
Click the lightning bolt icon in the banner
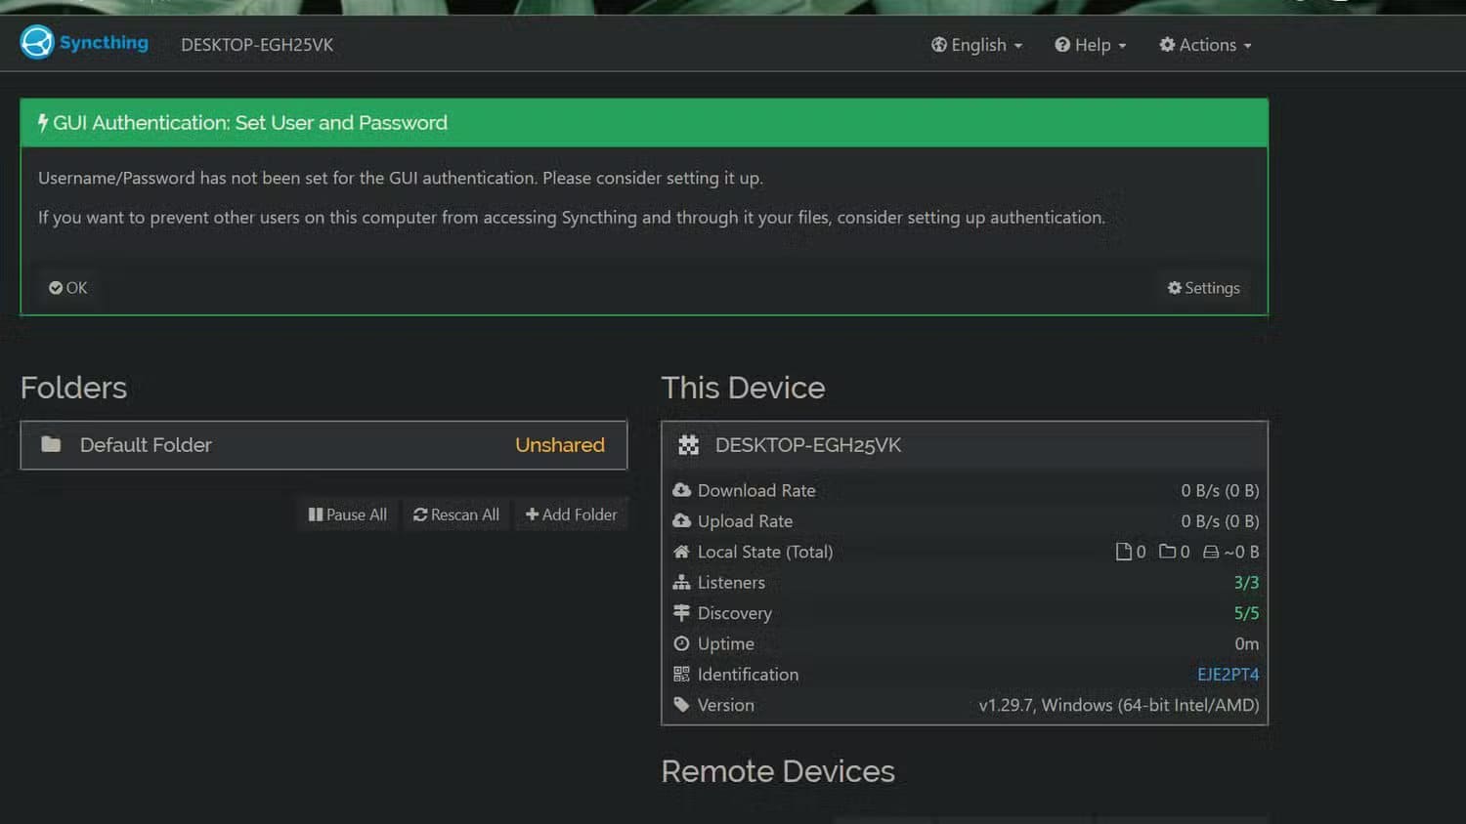pos(43,123)
